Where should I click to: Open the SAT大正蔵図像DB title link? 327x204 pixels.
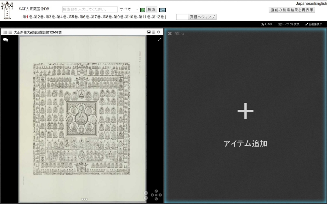(34, 9)
